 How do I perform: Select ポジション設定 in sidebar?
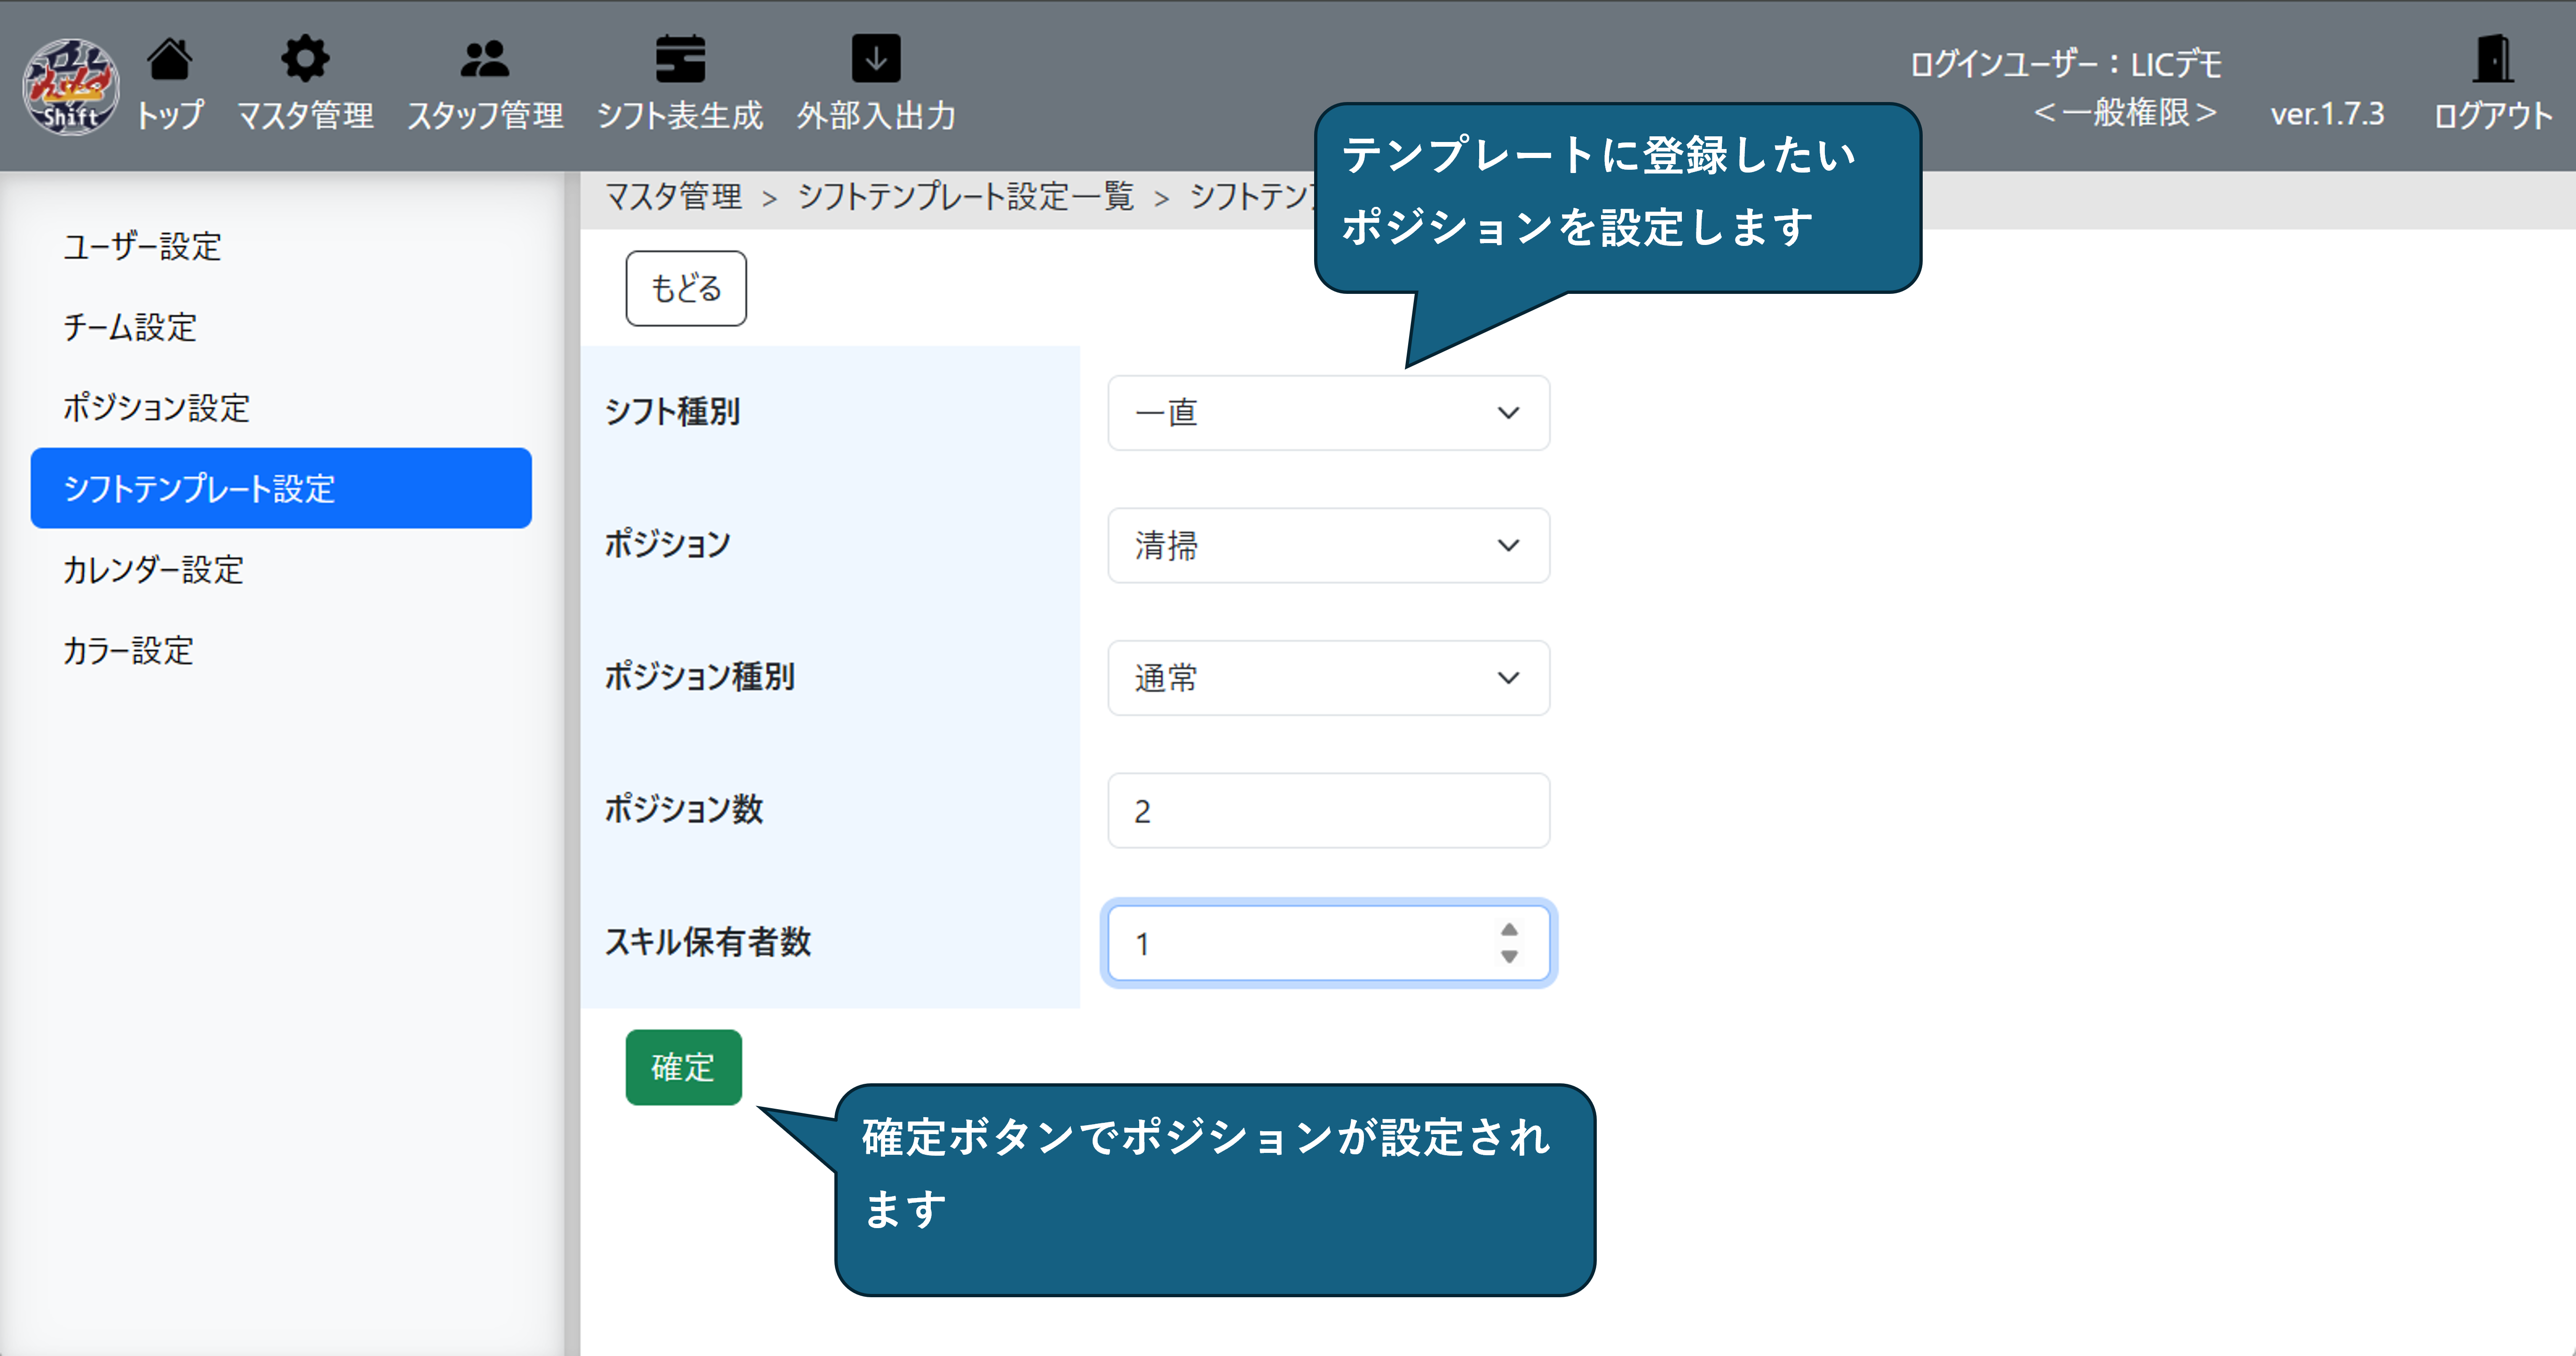click(156, 408)
